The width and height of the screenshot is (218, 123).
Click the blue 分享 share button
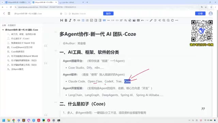[200, 14]
